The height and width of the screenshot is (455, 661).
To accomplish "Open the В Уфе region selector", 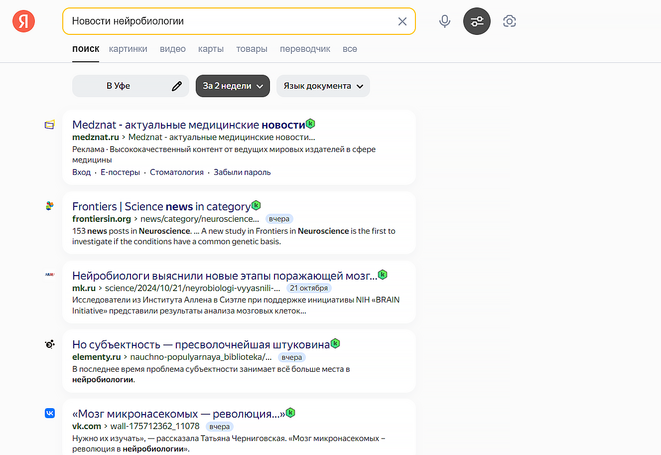I will click(131, 86).
